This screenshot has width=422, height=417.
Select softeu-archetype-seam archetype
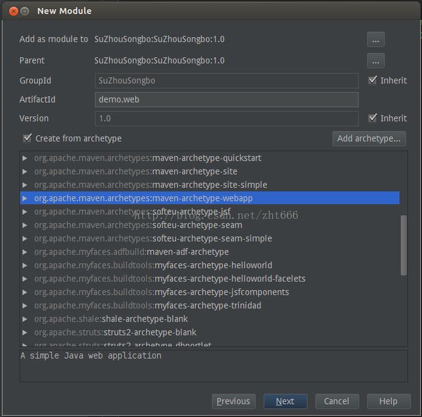click(x=138, y=225)
